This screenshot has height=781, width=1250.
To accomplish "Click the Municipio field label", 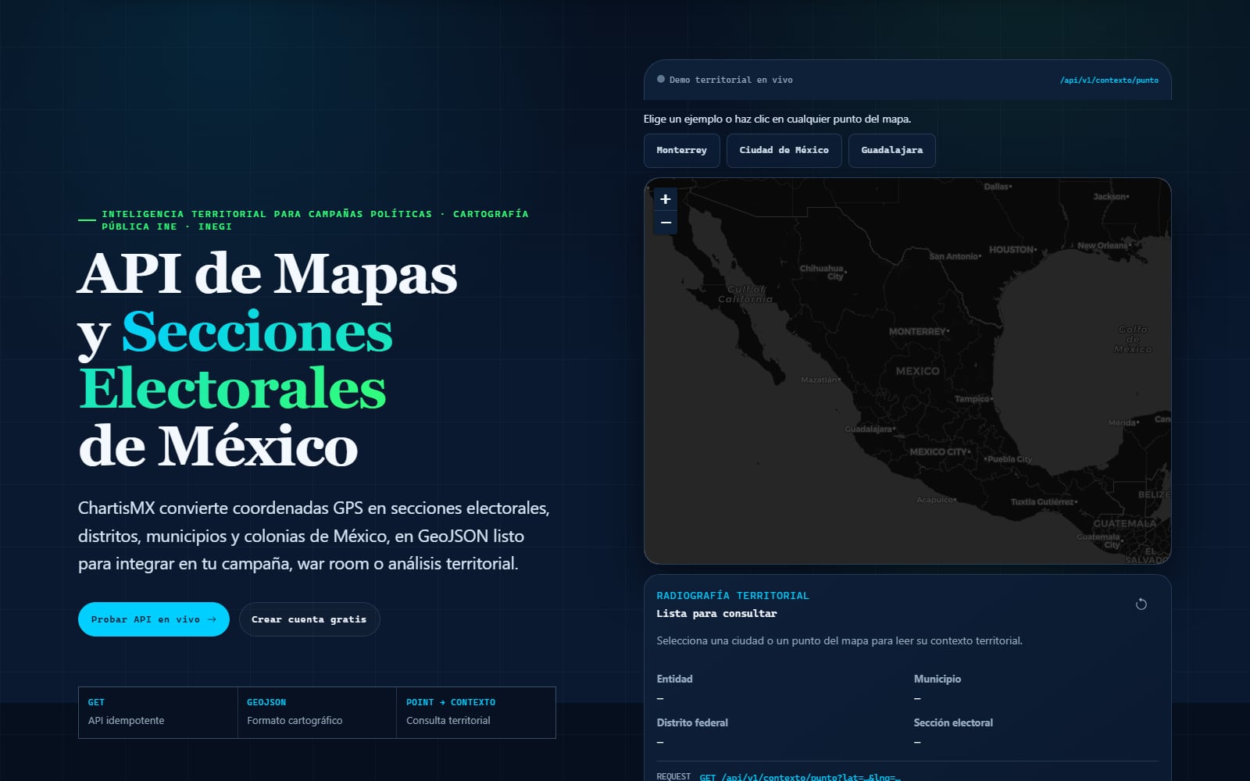I will [x=937, y=679].
